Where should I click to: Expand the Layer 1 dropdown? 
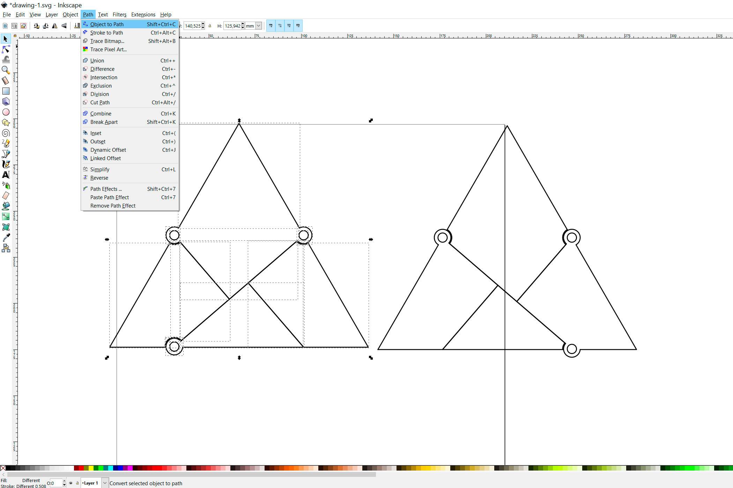tap(105, 483)
